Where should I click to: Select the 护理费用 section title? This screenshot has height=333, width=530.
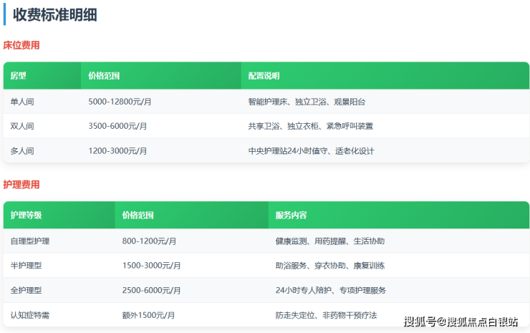(21, 185)
